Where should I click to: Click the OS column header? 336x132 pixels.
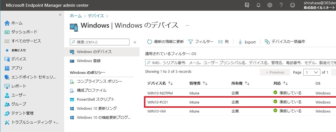318,83
